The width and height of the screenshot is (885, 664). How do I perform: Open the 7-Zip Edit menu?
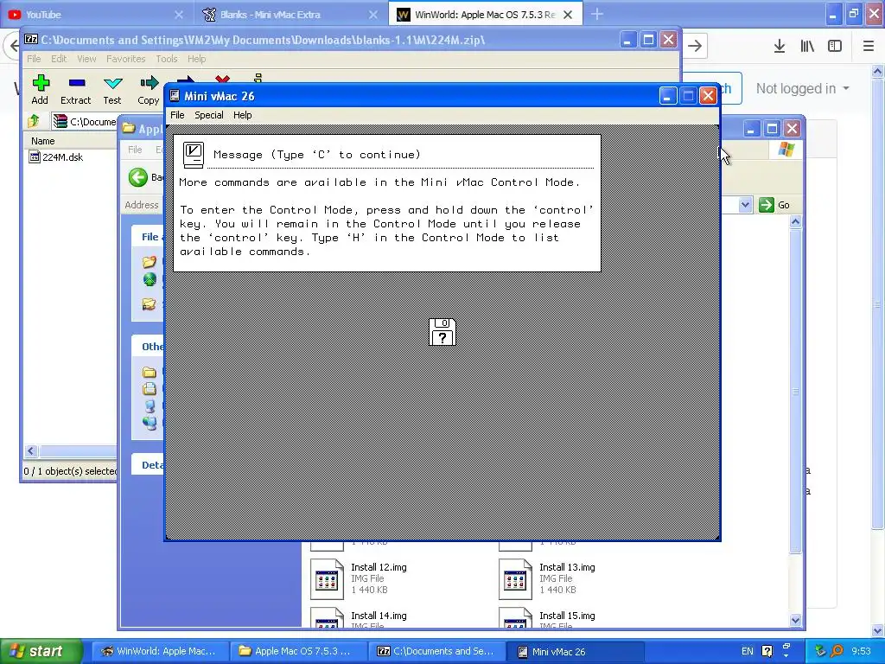59,59
